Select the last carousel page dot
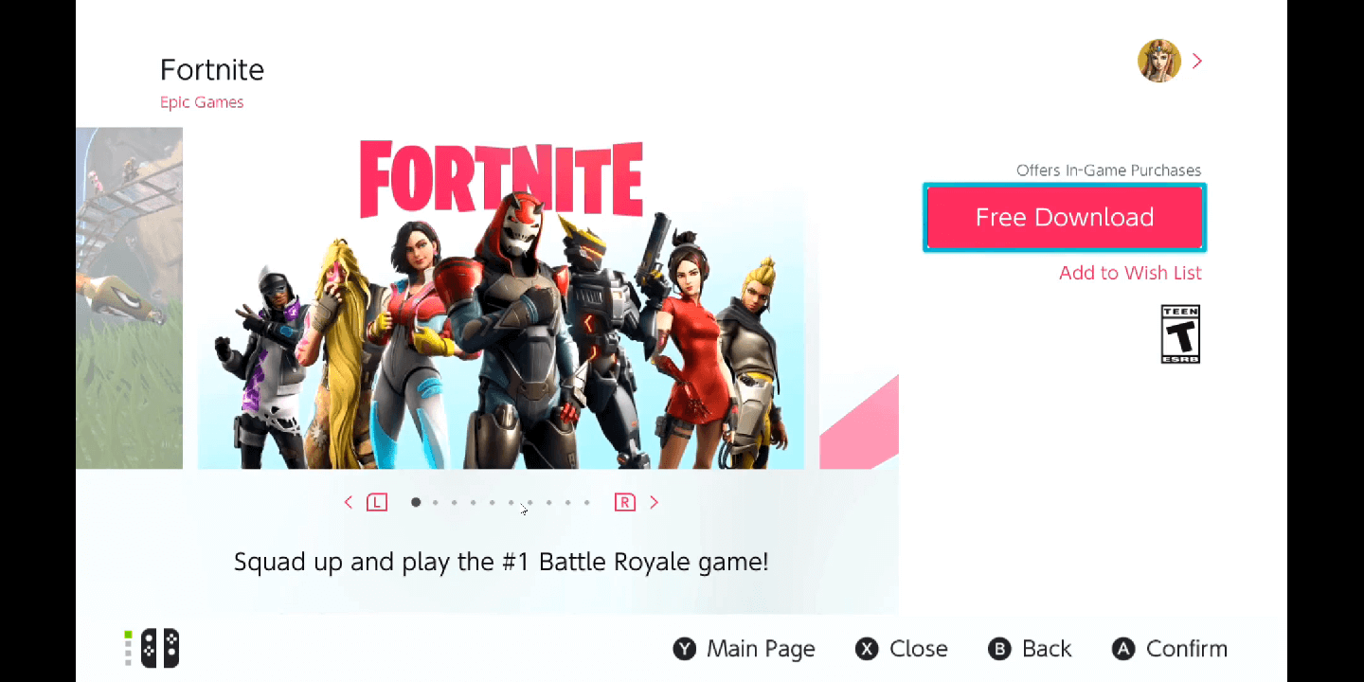This screenshot has height=682, width=1364. click(587, 502)
